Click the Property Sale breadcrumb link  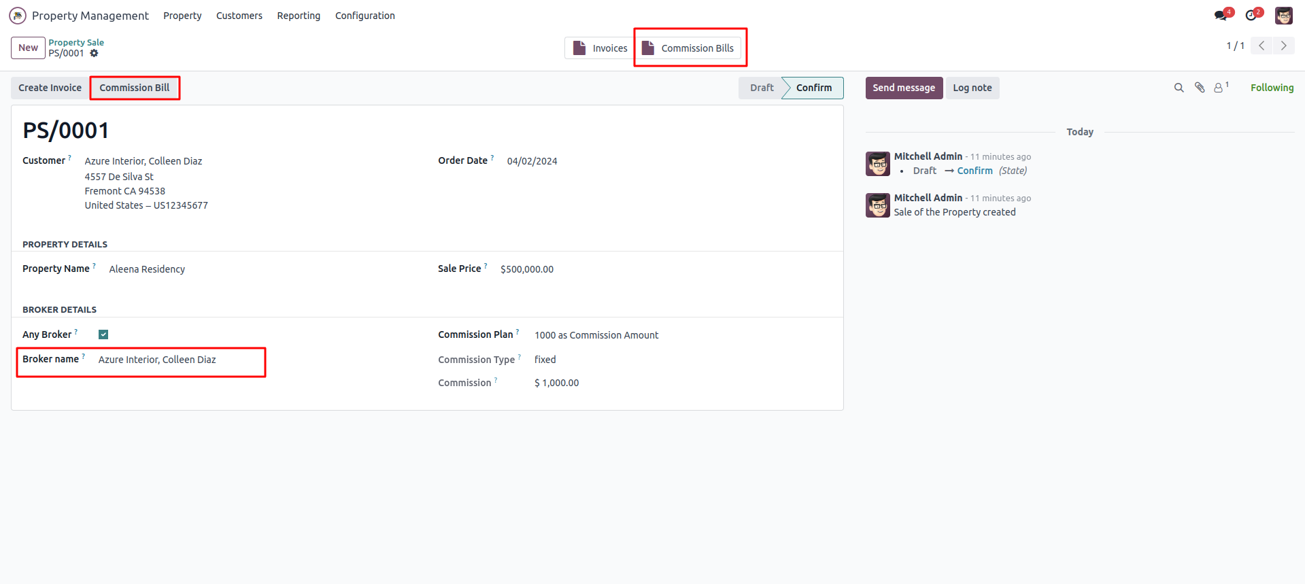point(76,42)
